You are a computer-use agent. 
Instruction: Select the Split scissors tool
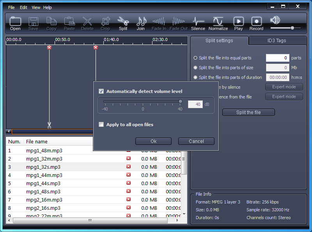(x=123, y=21)
